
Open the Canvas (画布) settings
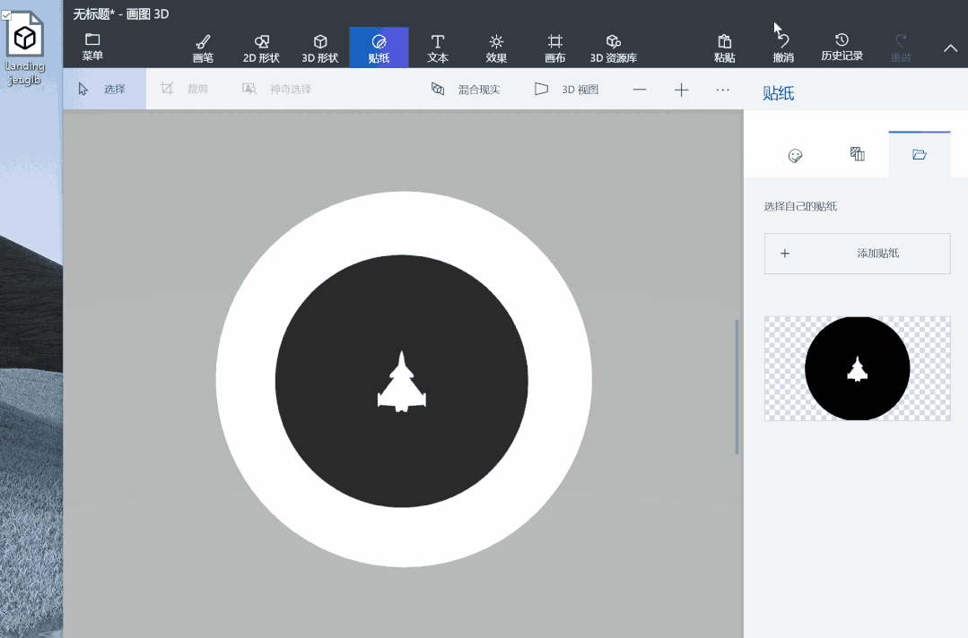555,48
